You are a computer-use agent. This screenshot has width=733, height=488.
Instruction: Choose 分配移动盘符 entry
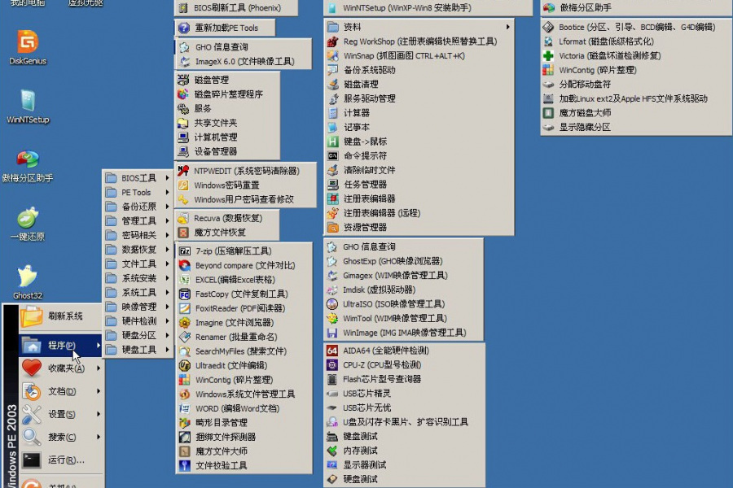coord(636,84)
